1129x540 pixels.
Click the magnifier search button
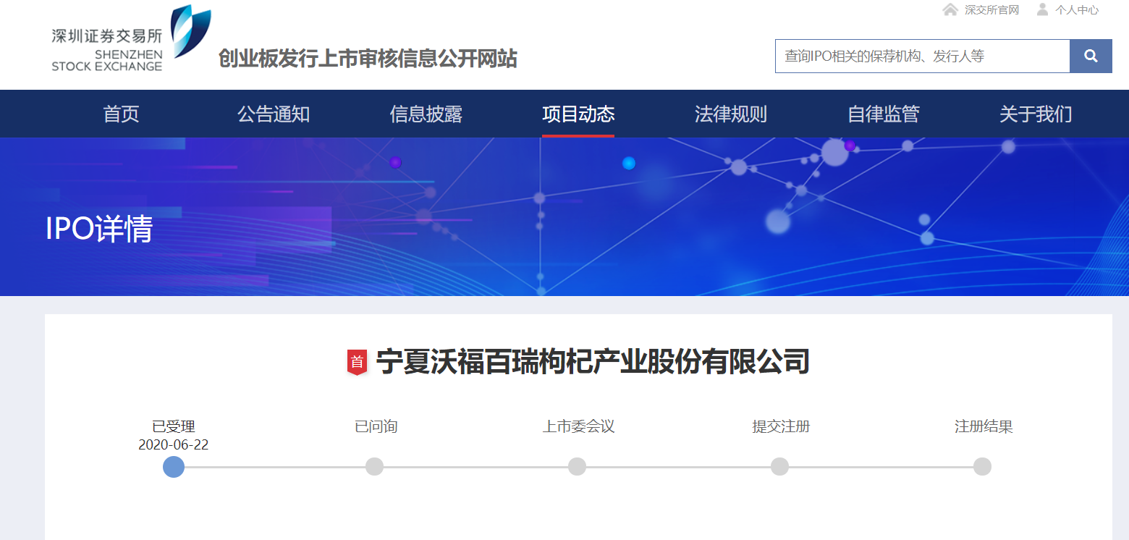1091,56
